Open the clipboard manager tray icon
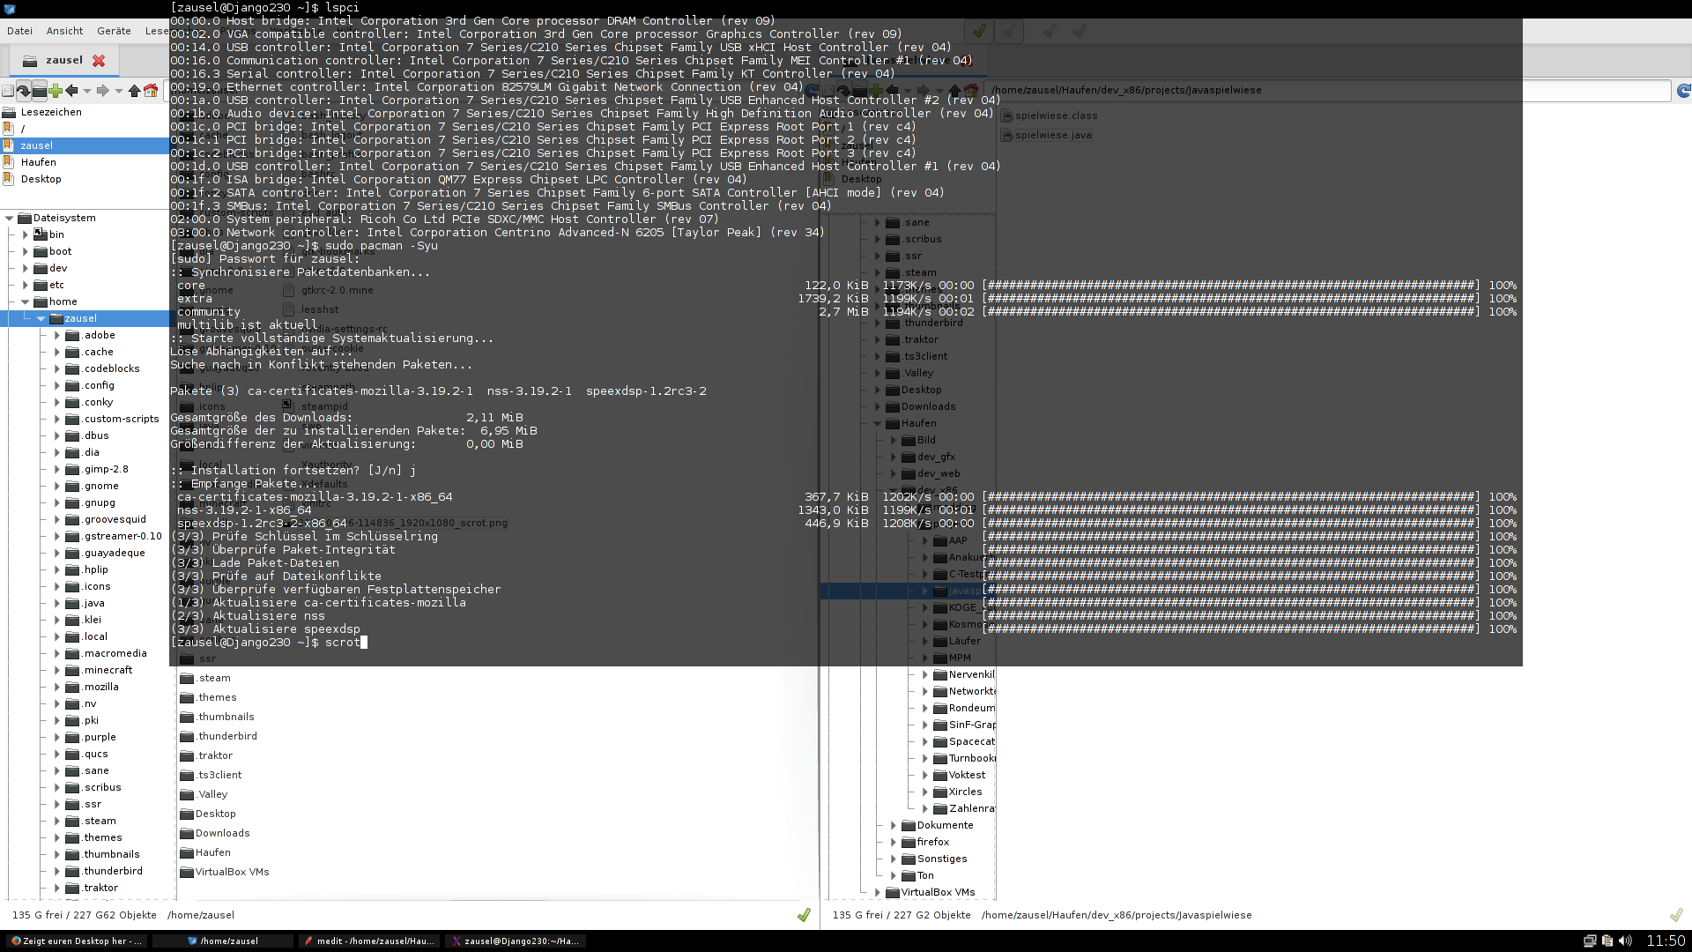1692x952 pixels. coord(1607,941)
